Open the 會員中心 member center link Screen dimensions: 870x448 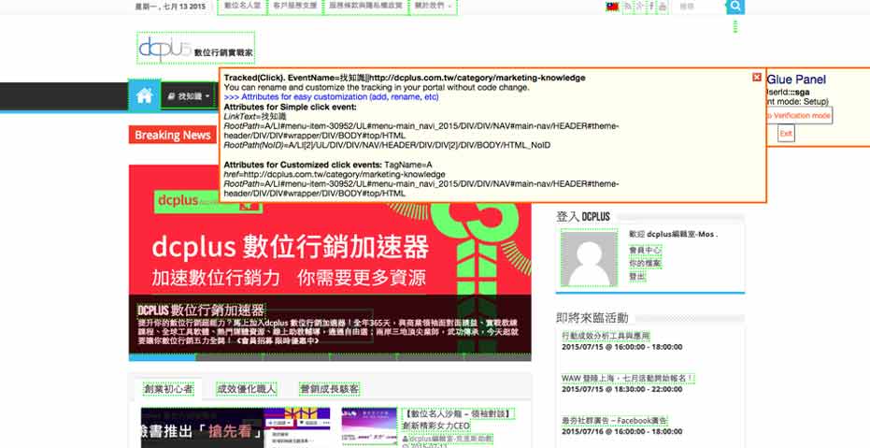click(x=645, y=251)
